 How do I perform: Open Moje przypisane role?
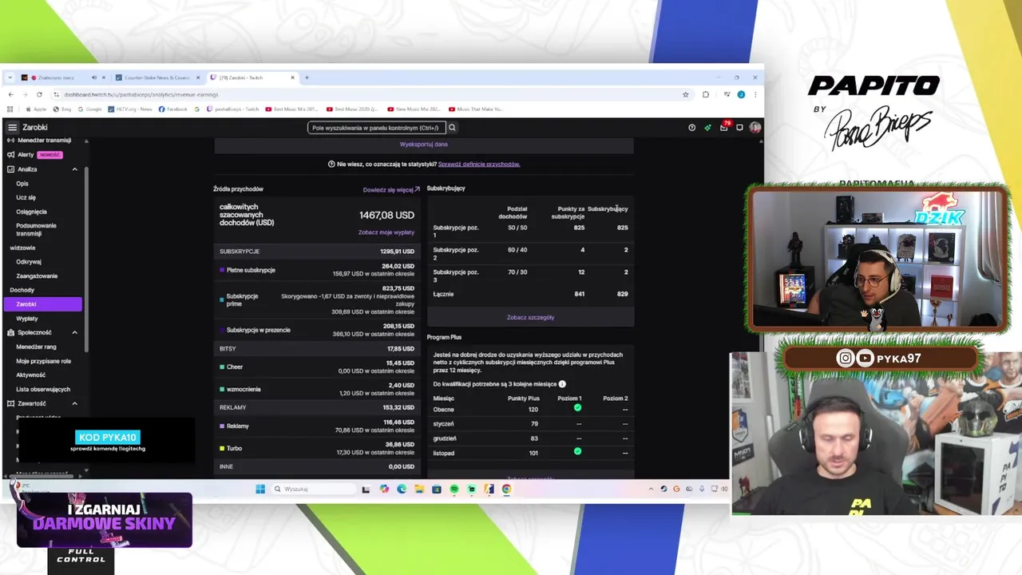(43, 361)
